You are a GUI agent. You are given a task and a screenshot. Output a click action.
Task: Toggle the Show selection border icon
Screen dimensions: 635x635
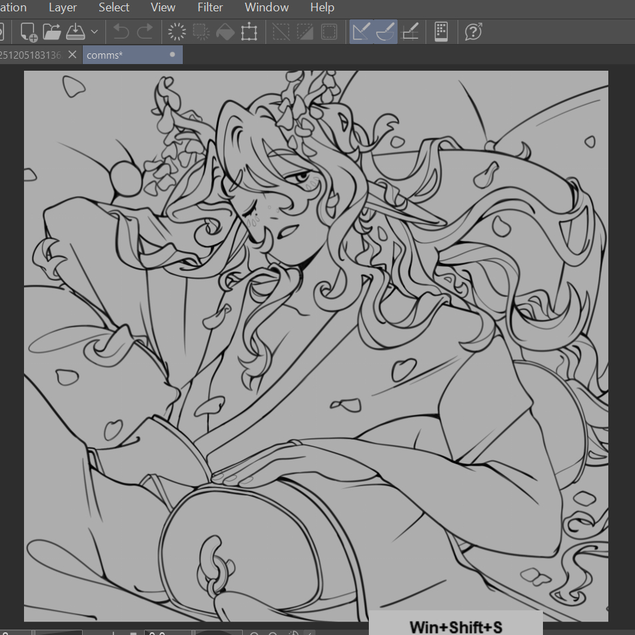[329, 31]
